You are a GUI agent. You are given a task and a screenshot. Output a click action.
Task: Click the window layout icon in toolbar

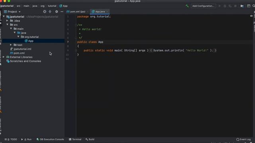tap(249, 6)
